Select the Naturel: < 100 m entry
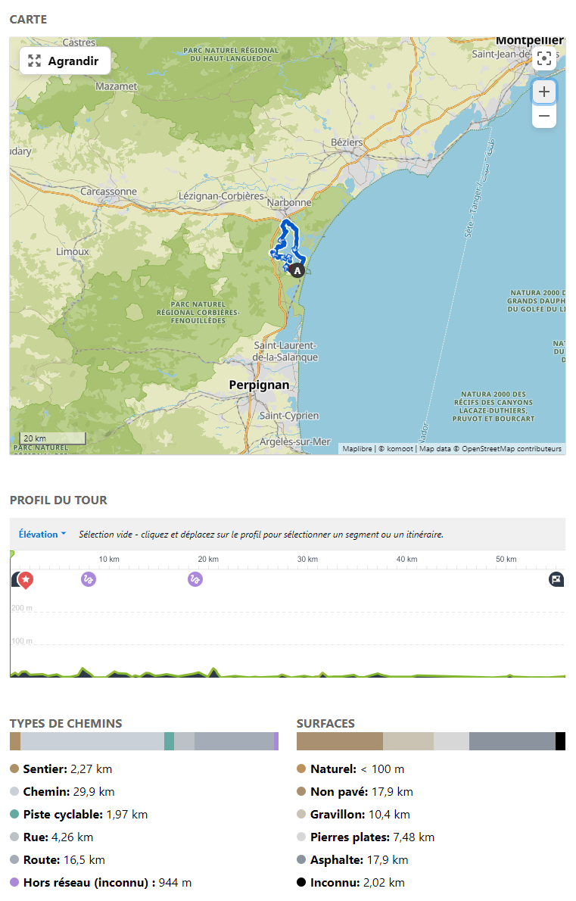 point(350,768)
